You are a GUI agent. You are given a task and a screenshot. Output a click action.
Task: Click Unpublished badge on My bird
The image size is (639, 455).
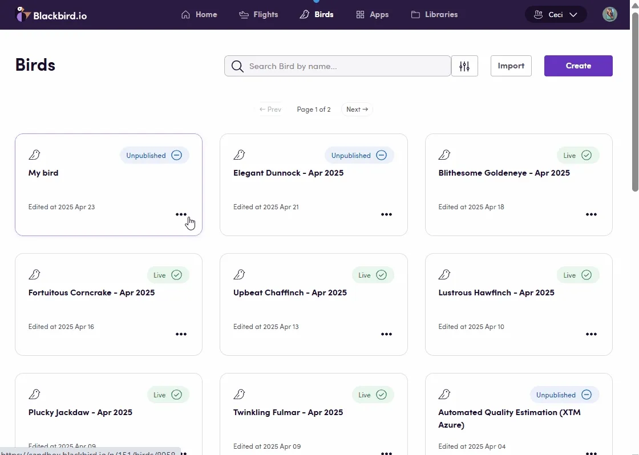(x=154, y=155)
